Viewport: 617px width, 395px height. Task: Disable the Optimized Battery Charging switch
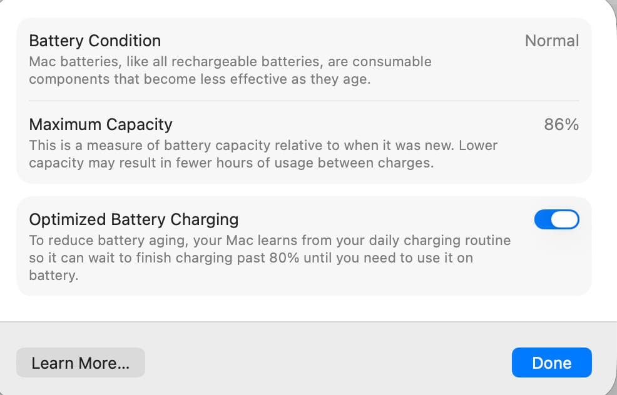point(556,219)
